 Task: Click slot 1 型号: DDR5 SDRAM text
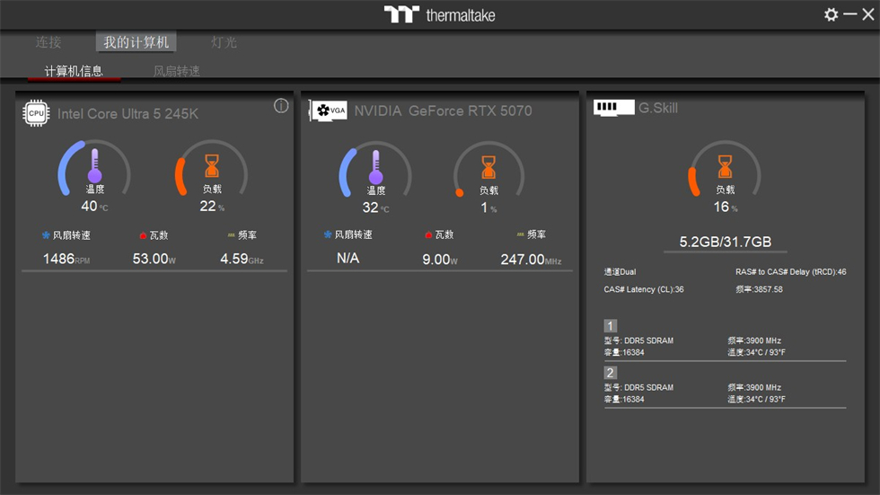(x=638, y=340)
